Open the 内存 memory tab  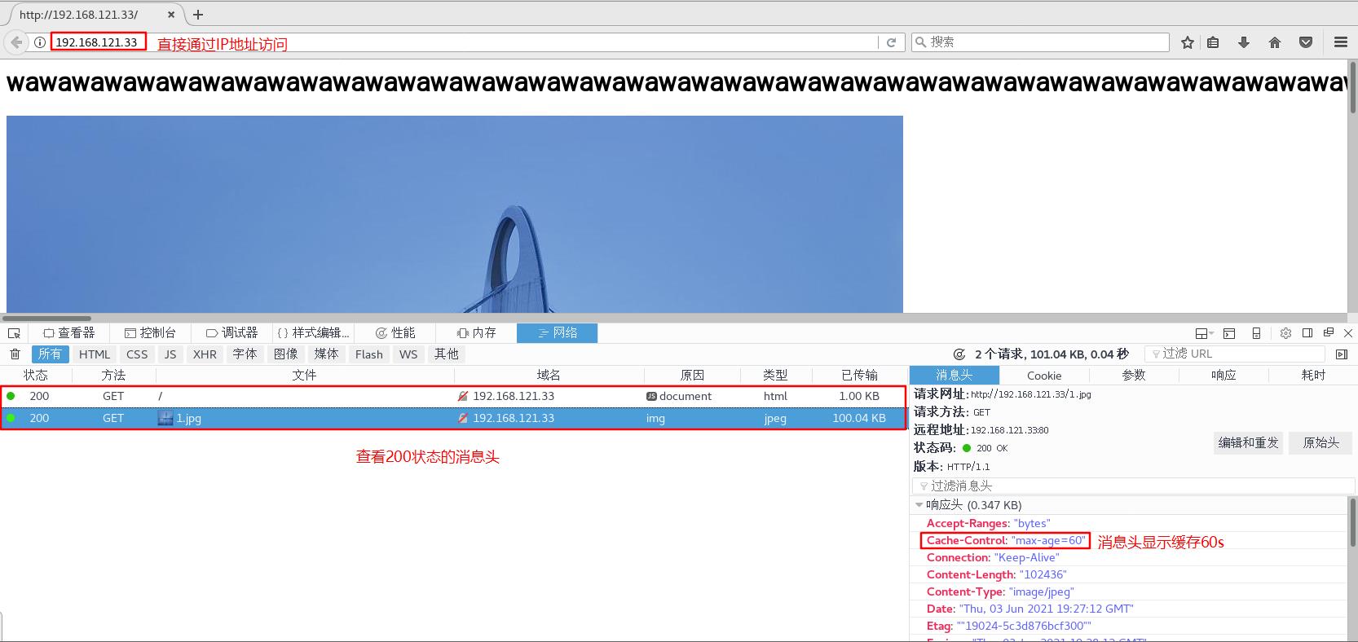point(476,333)
